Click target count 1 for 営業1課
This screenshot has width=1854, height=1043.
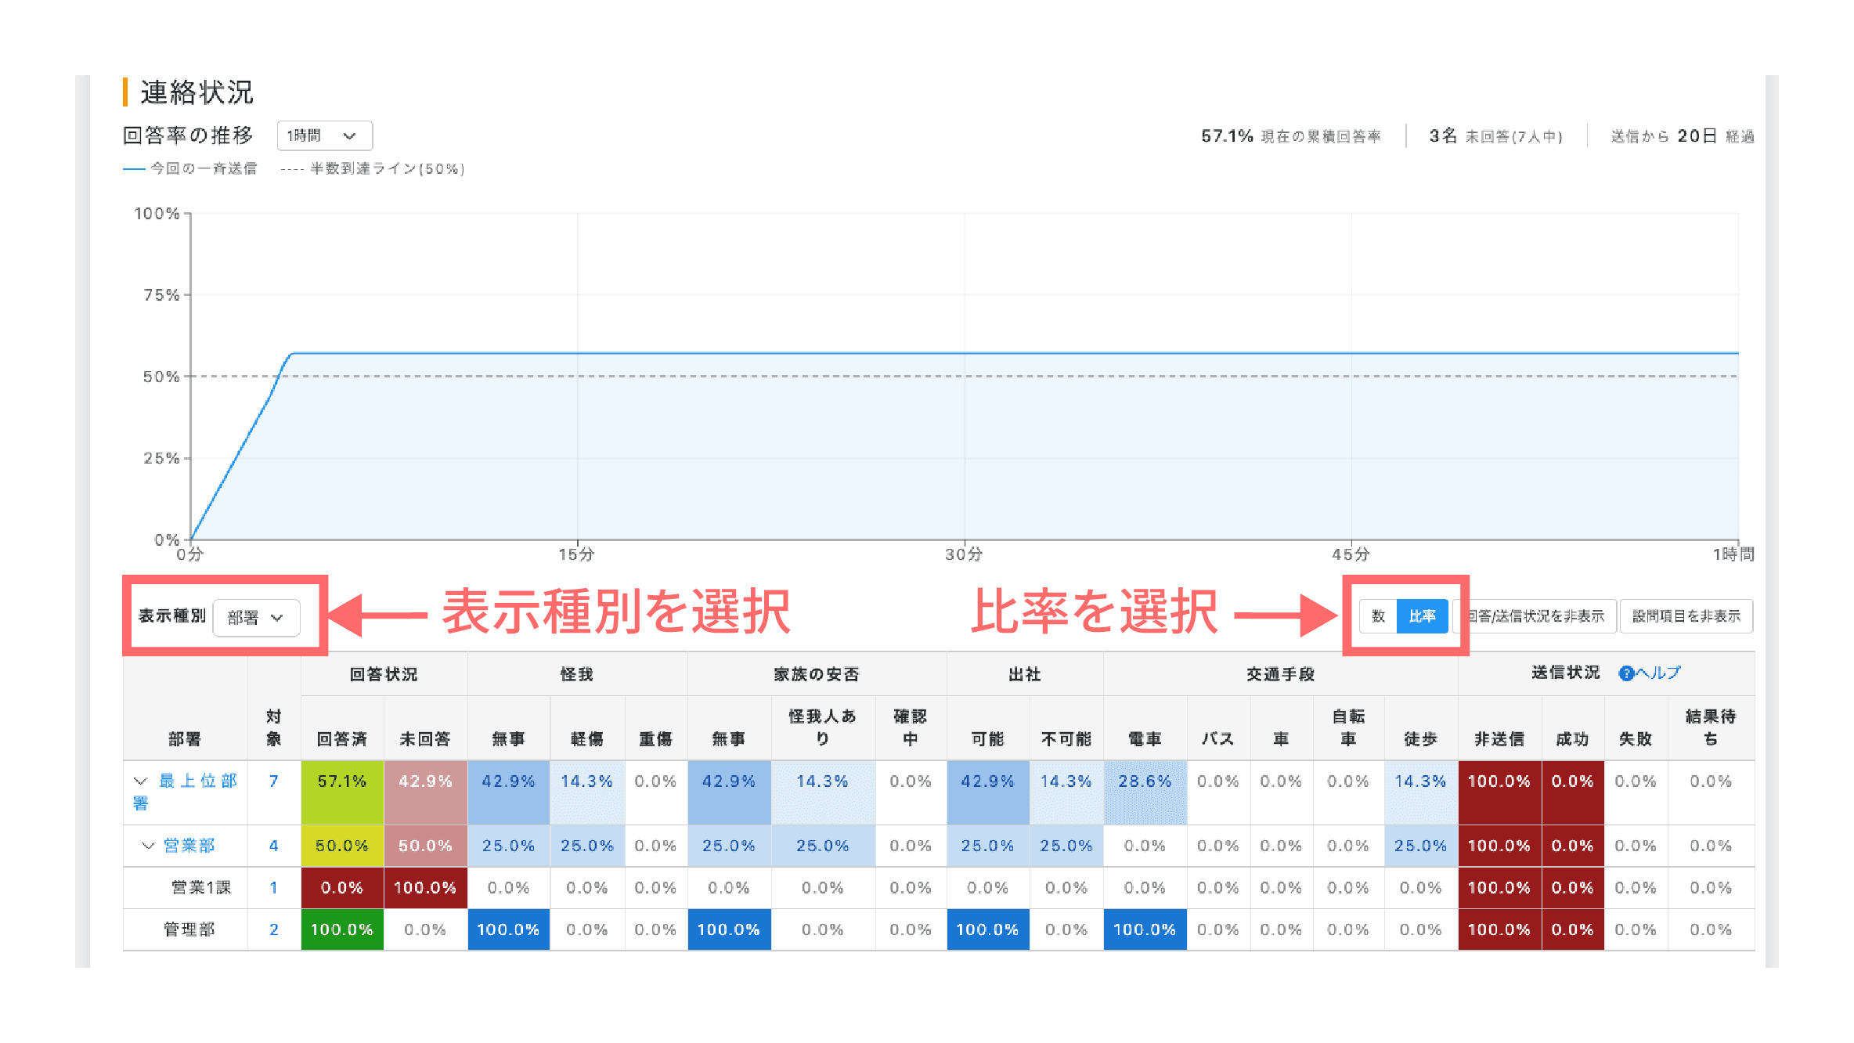click(273, 887)
